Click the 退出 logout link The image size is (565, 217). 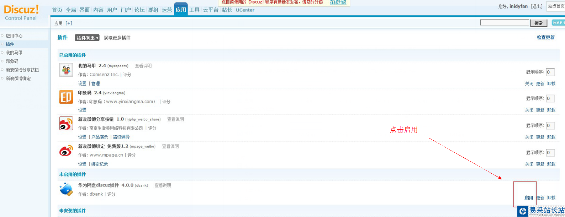[x=537, y=6]
